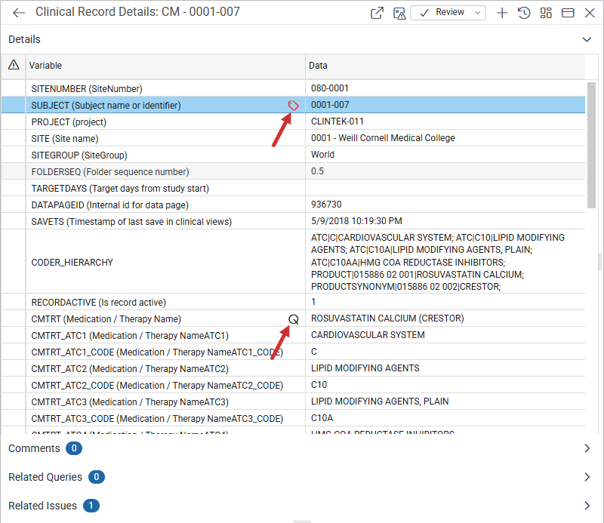The height and width of the screenshot is (523, 604).
Task: Select the CMTRT_ATC1_CODE row
Action: [x=293, y=352]
